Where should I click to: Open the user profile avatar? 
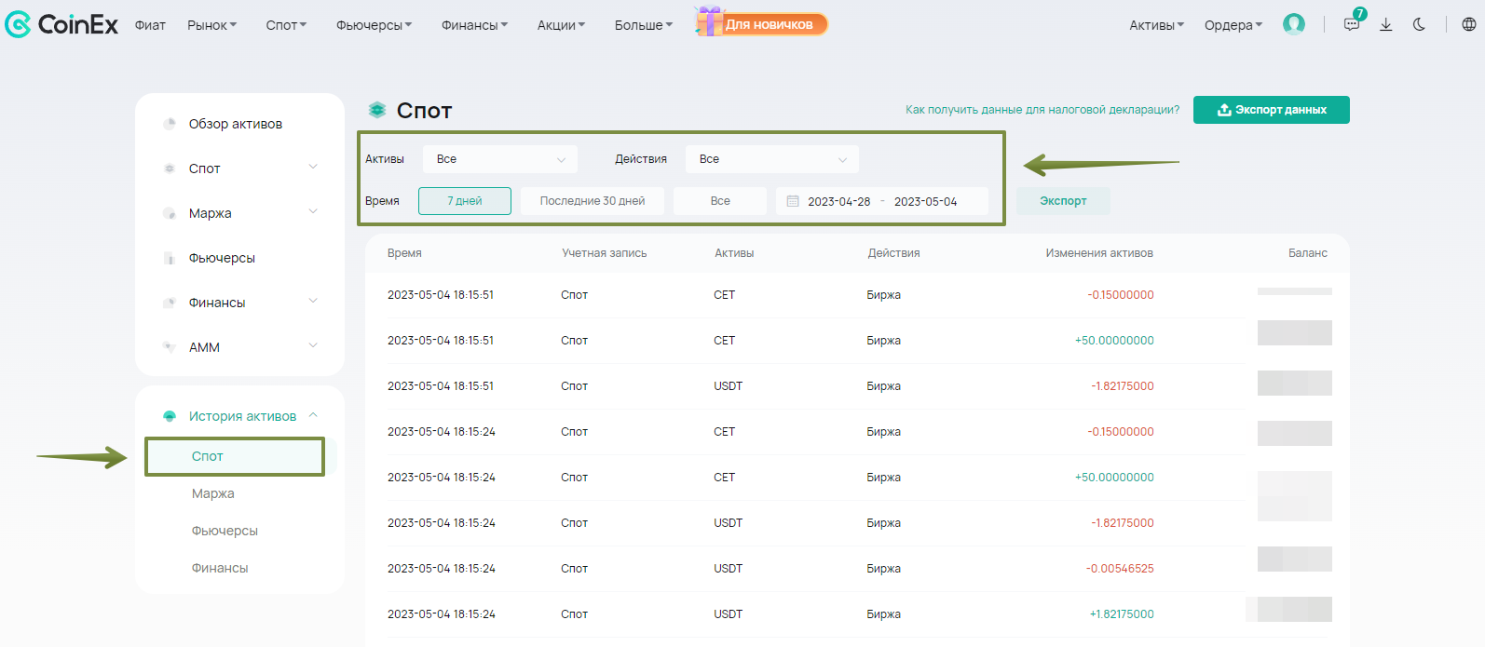click(x=1293, y=24)
